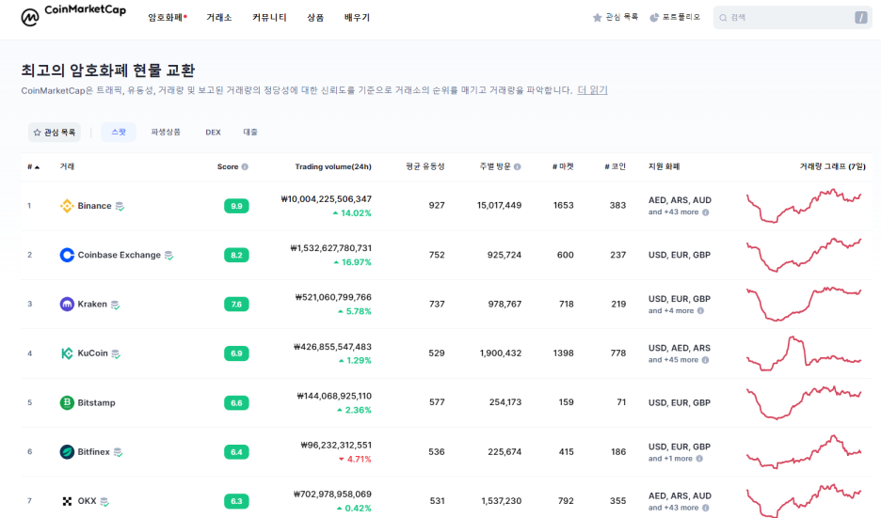Click the reserve badge next to Kraken
Viewport: 881px width, 518px height.
tap(115, 305)
